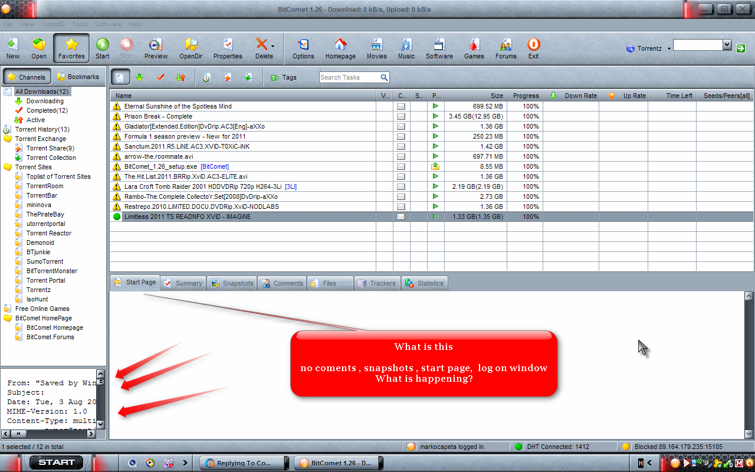Click the Progress column header

point(525,96)
